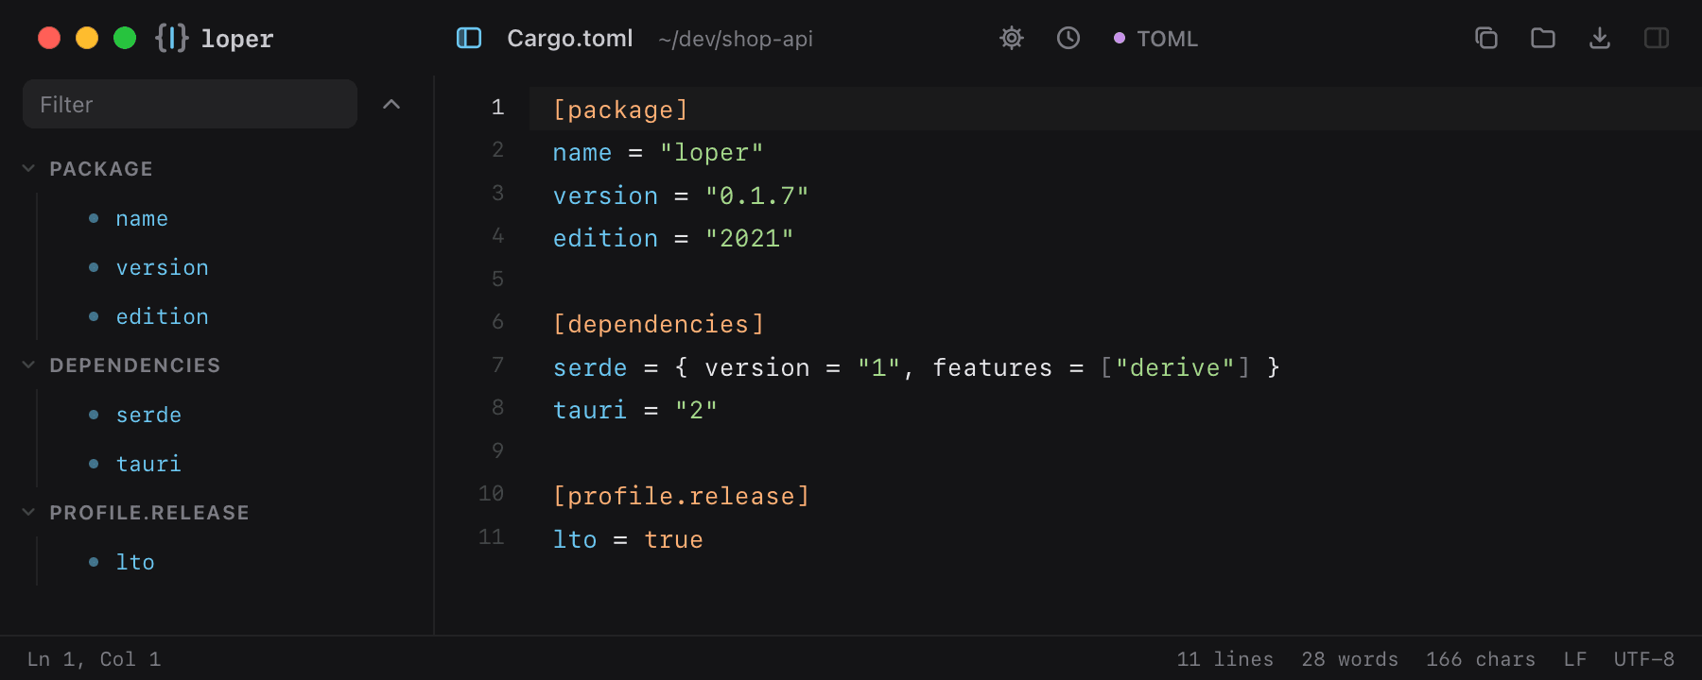Click the ~/dev/shop-api path
The width and height of the screenshot is (1702, 680).
736,39
